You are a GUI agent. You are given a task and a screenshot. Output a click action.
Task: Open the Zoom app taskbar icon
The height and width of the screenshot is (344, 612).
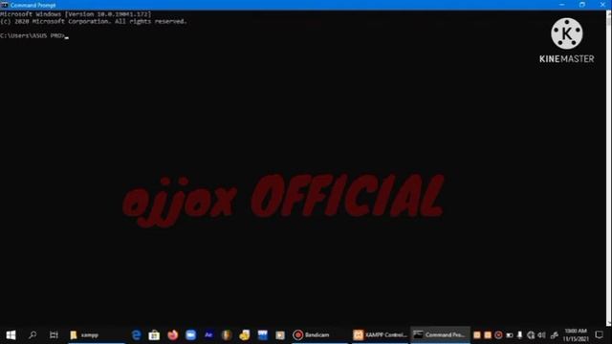tap(190, 334)
